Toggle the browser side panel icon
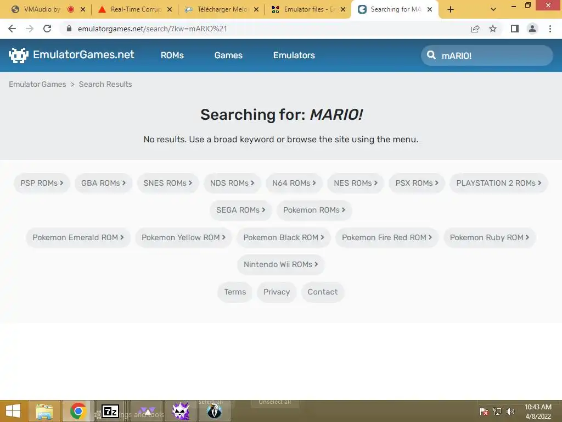Image resolution: width=562 pixels, height=422 pixels. click(x=515, y=29)
